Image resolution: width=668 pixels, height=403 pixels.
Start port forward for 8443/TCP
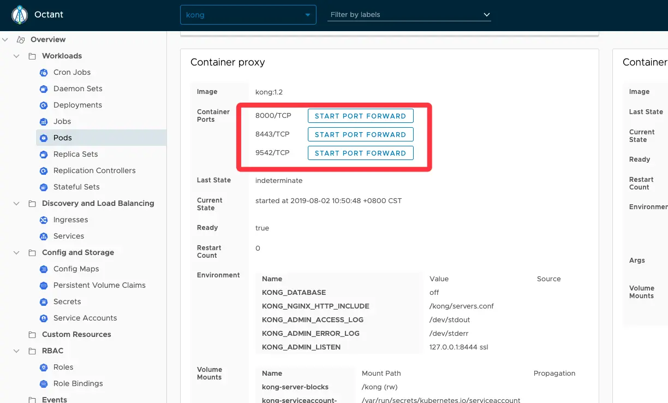(x=360, y=134)
